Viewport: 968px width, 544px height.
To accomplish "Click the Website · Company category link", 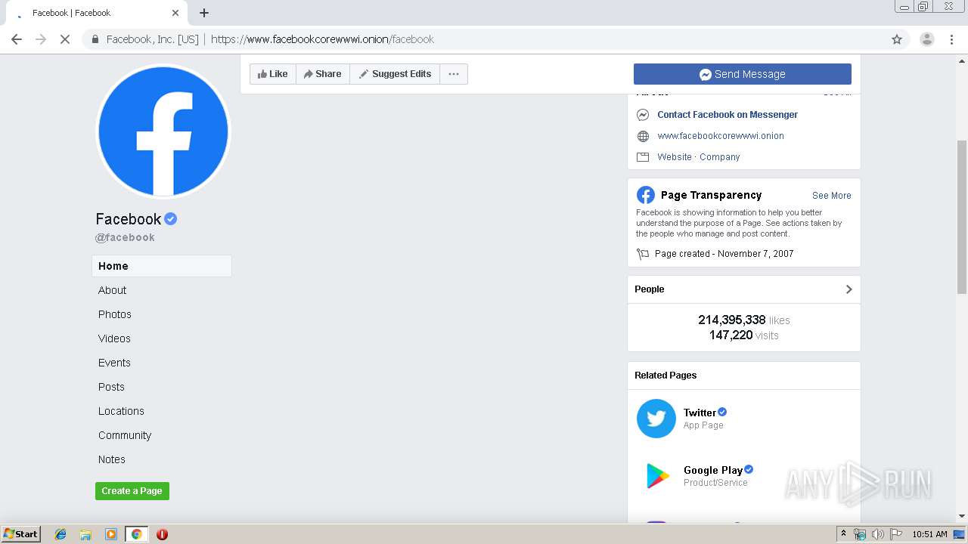I will pos(699,157).
